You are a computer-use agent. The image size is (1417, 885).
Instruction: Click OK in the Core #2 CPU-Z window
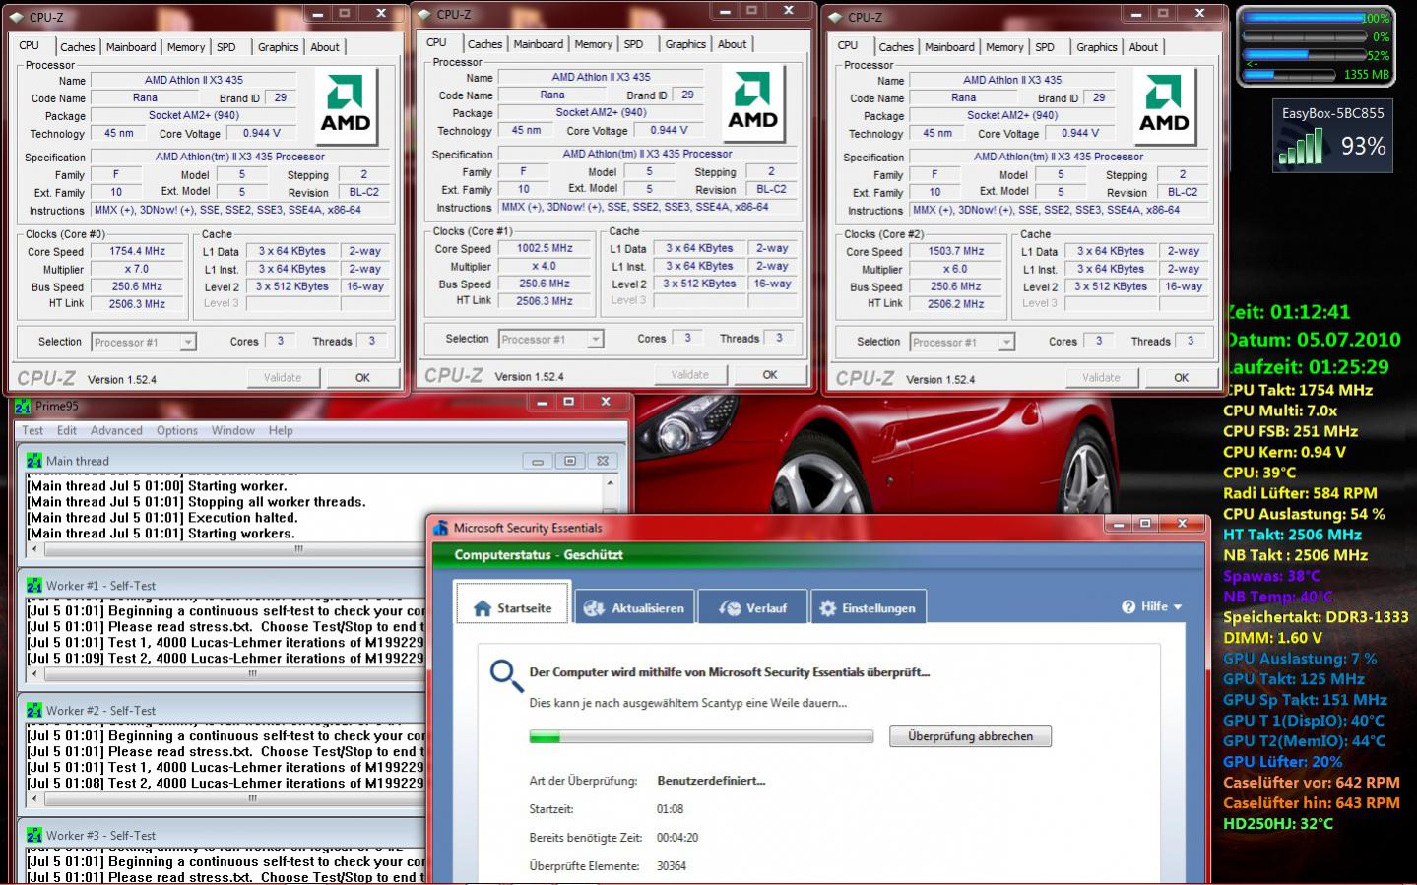[x=1181, y=377]
